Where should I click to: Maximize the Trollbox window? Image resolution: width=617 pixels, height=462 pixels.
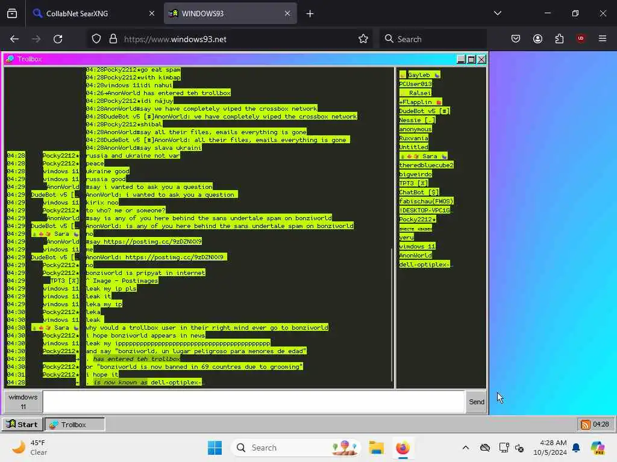pos(471,60)
